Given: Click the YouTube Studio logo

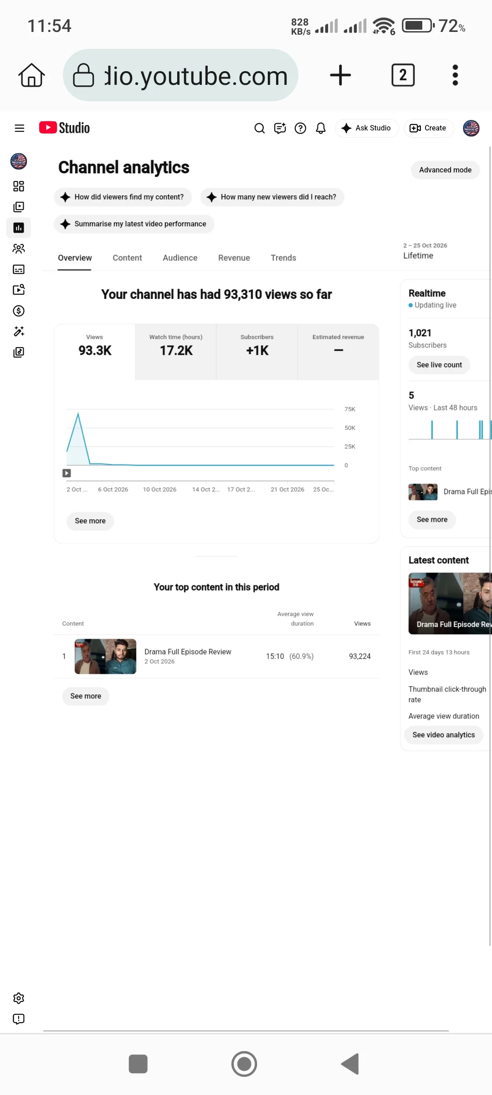Looking at the screenshot, I should click(x=64, y=128).
